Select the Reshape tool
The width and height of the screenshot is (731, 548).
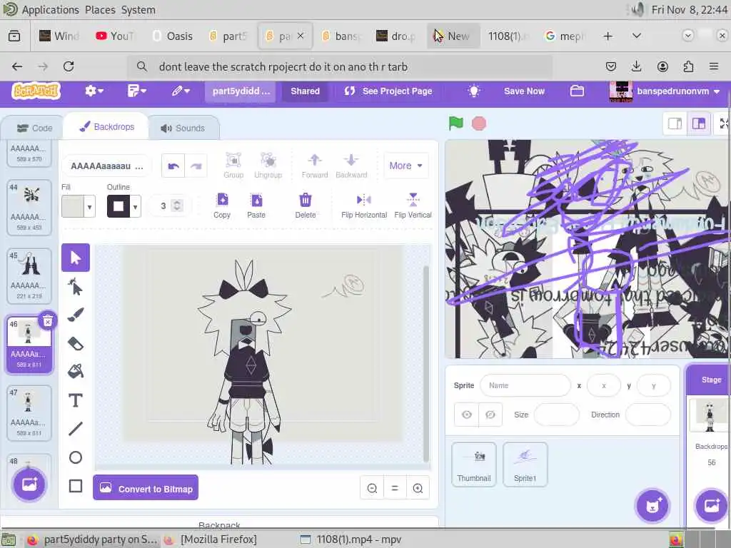pyautogui.click(x=76, y=287)
